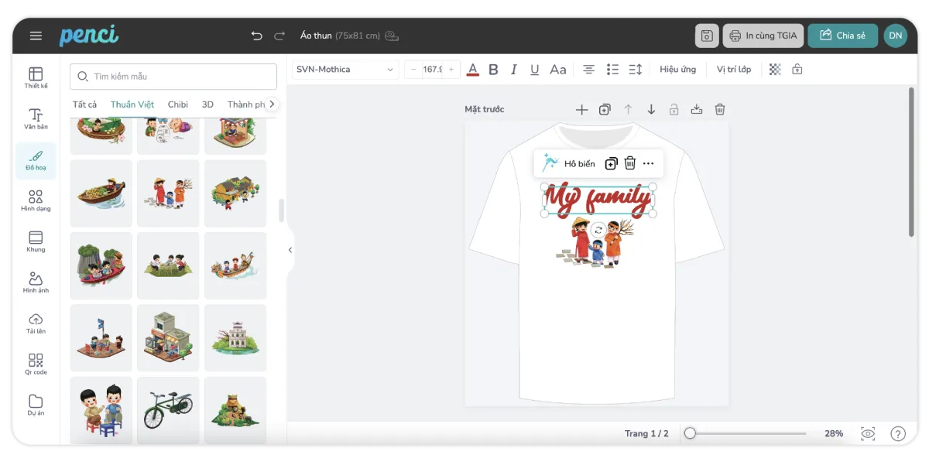Delete selected text via floating toolbar trash
The image size is (929, 465).
(630, 163)
